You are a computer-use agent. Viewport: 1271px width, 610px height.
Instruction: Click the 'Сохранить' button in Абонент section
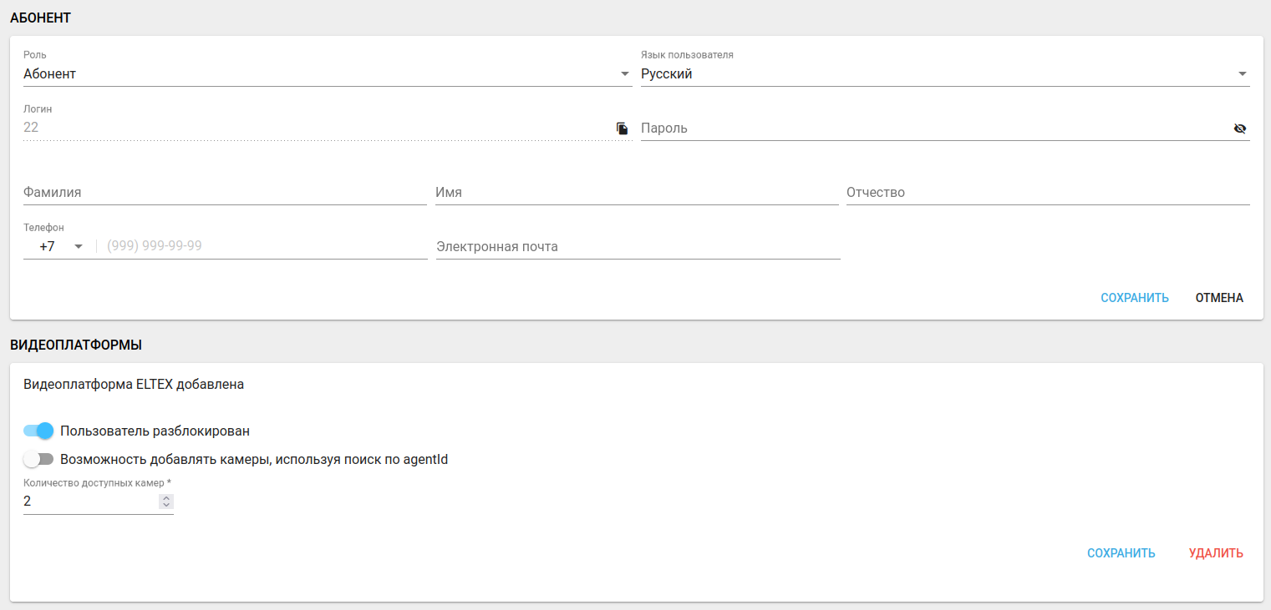1134,298
